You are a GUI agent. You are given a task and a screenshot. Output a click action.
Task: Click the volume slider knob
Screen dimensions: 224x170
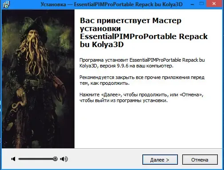pos(55,159)
